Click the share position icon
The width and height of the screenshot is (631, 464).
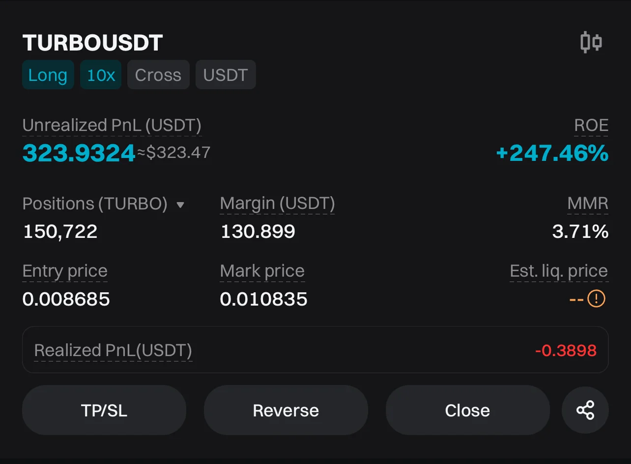(585, 410)
